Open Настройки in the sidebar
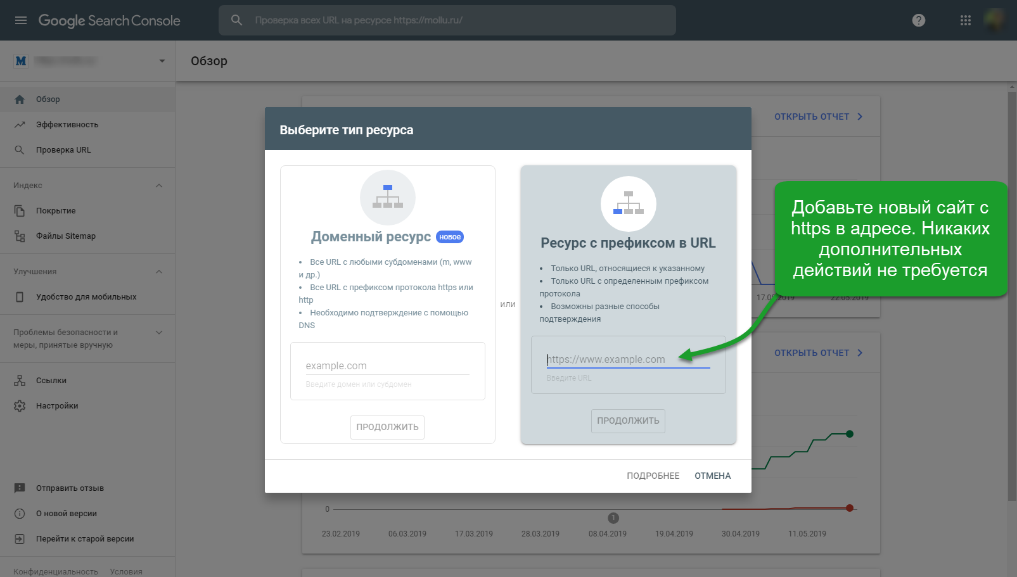1017x577 pixels. (x=87, y=406)
